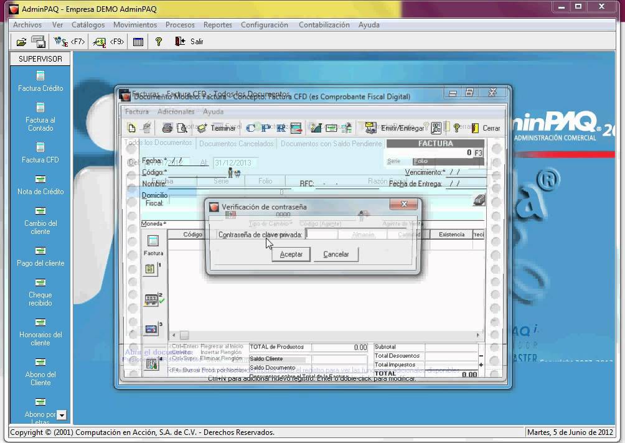The image size is (625, 443).
Task: Click the F9 product search toolbar icon
Action: pos(108,42)
